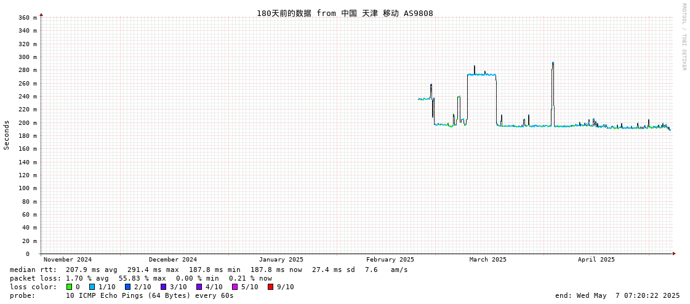Click the 'April 2025' axis label

tap(596, 260)
